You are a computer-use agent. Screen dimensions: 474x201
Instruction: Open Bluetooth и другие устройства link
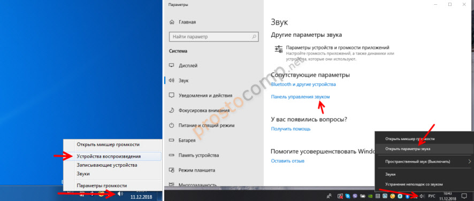tap(303, 84)
